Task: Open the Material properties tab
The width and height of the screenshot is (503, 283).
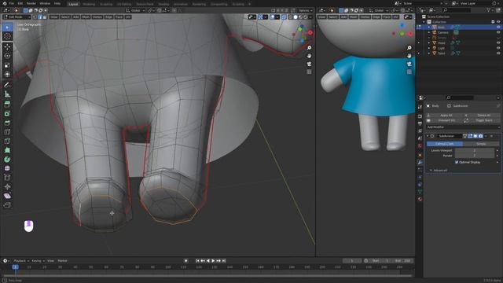Action: (420, 199)
